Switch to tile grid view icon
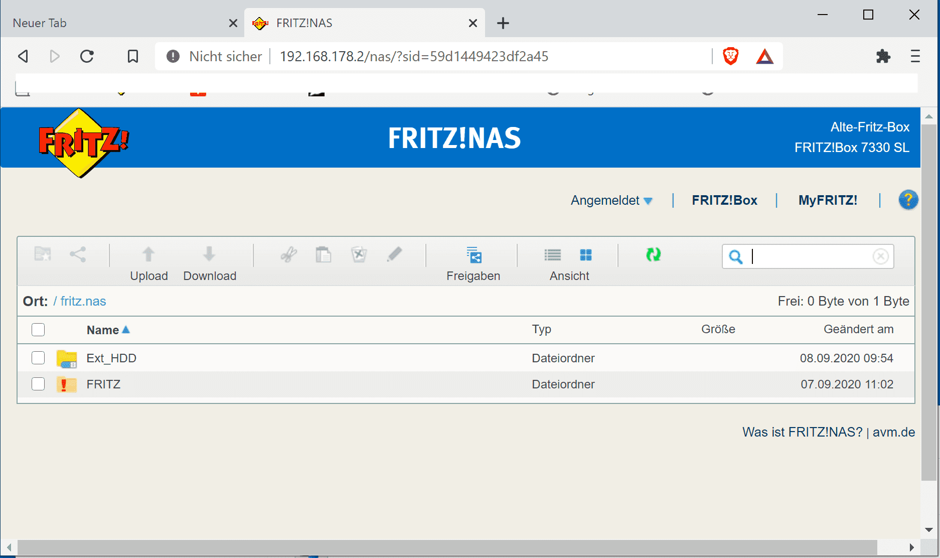Image resolution: width=940 pixels, height=558 pixels. [586, 255]
